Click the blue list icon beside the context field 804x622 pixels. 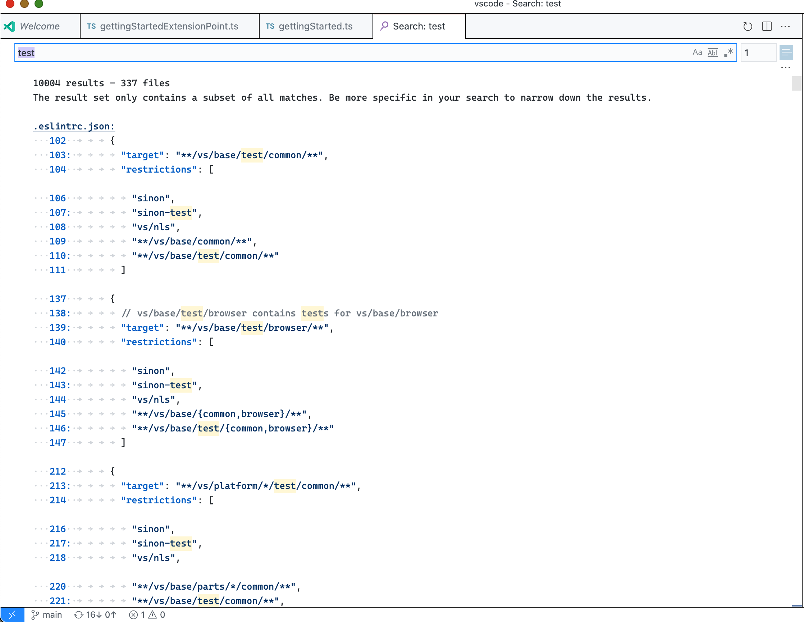(x=787, y=52)
